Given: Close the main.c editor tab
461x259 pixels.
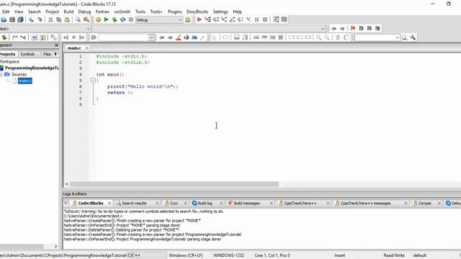Looking at the screenshot, I should pos(86,48).
